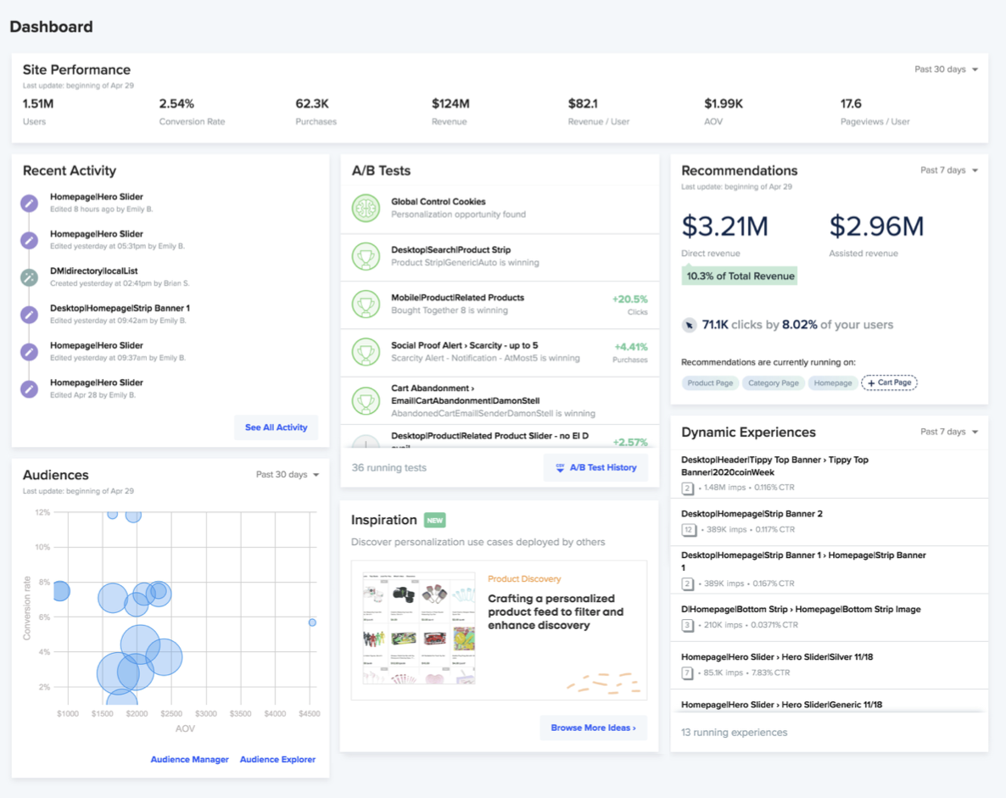1006x798 pixels.
Task: Open the Audience Explorer link
Action: (277, 760)
